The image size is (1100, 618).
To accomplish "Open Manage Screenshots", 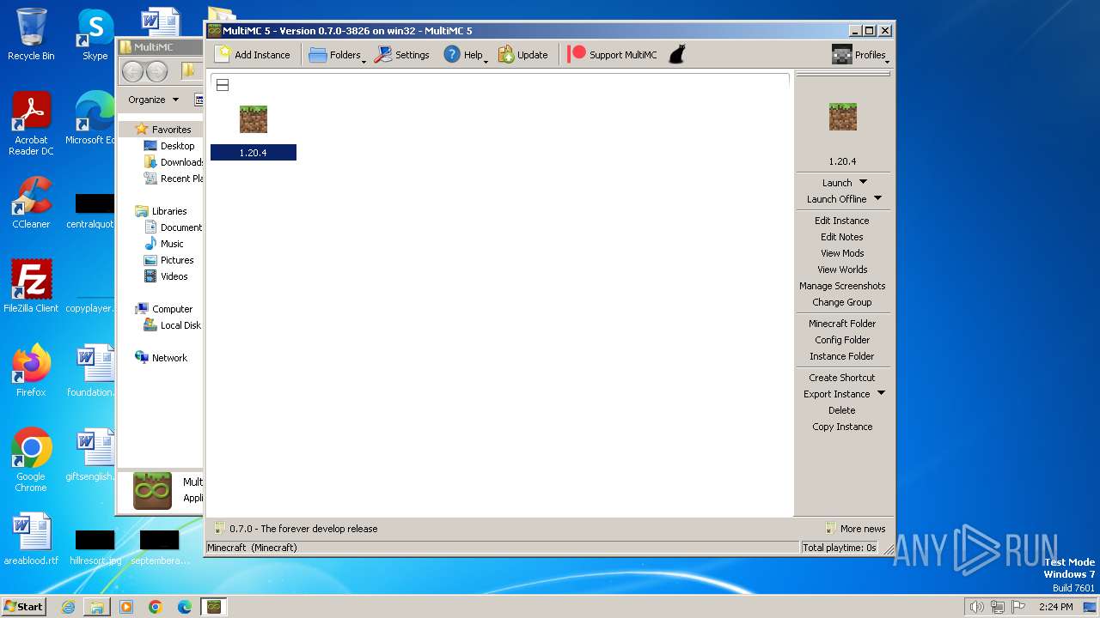I will tap(842, 286).
